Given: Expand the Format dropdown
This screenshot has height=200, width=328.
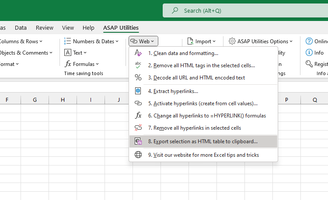Looking at the screenshot, I should point(10,64).
